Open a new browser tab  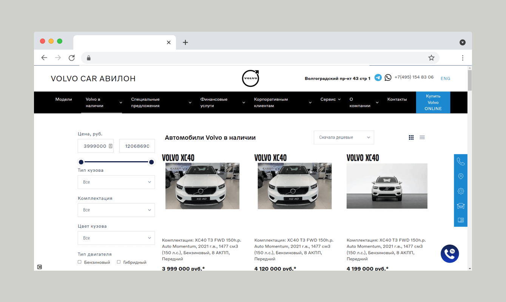185,42
